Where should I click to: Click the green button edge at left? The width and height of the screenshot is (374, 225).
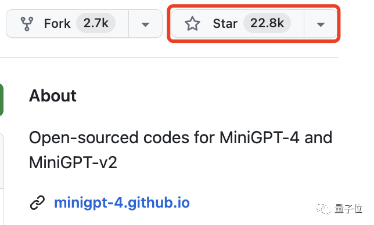pos(1,100)
